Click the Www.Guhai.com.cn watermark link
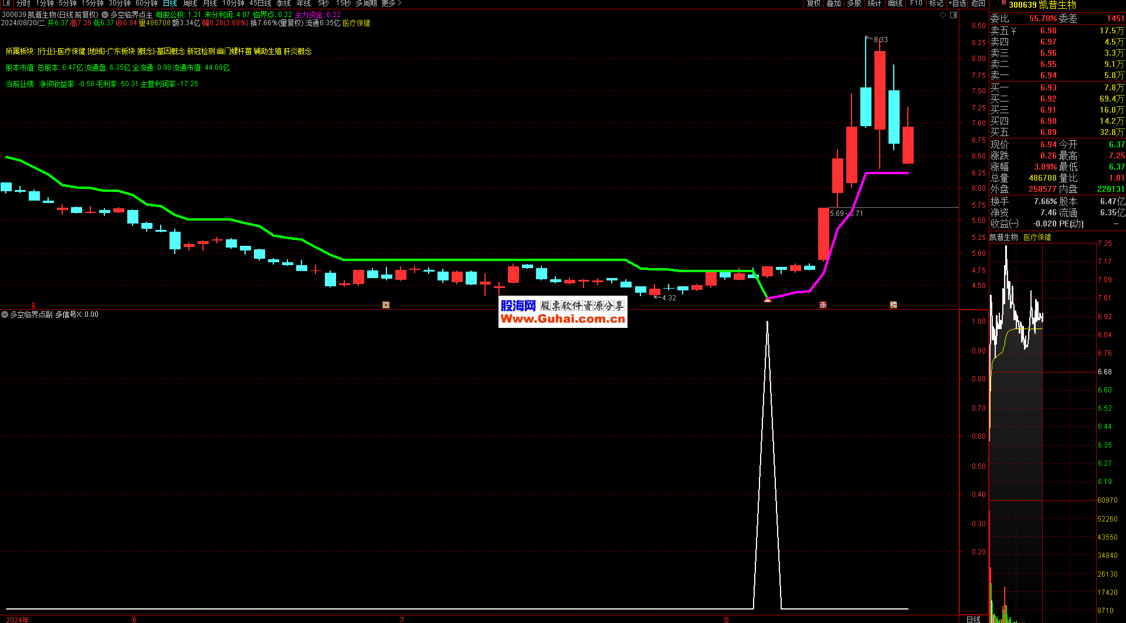The width and height of the screenshot is (1126, 623). [562, 319]
